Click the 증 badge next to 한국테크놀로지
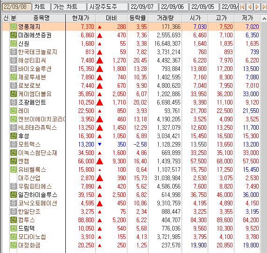Viewport: 267px width, 253px height. click(x=13, y=52)
